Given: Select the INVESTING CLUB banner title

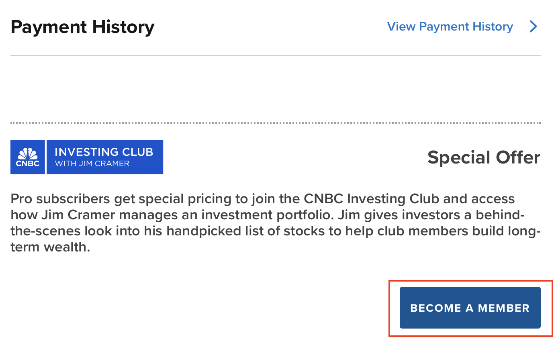Looking at the screenshot, I should [x=104, y=152].
